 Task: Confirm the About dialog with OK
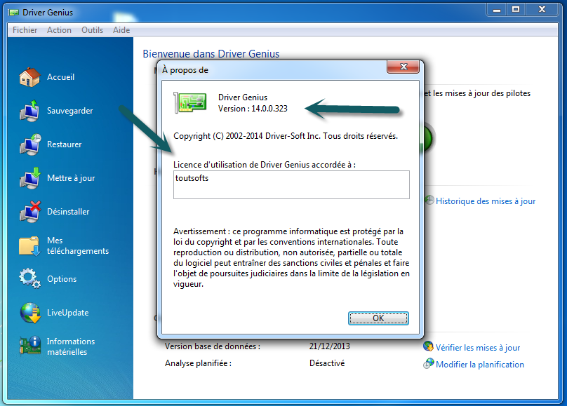pyautogui.click(x=379, y=318)
